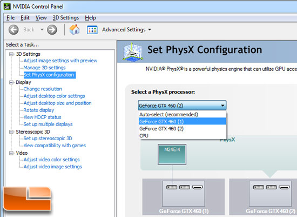This screenshot has height=217, width=297.
Task: Collapse the Video tree node
Action: [11, 153]
